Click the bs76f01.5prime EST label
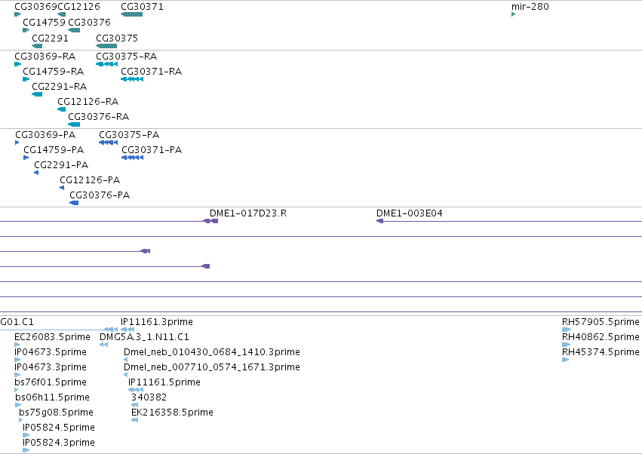 tap(51, 382)
